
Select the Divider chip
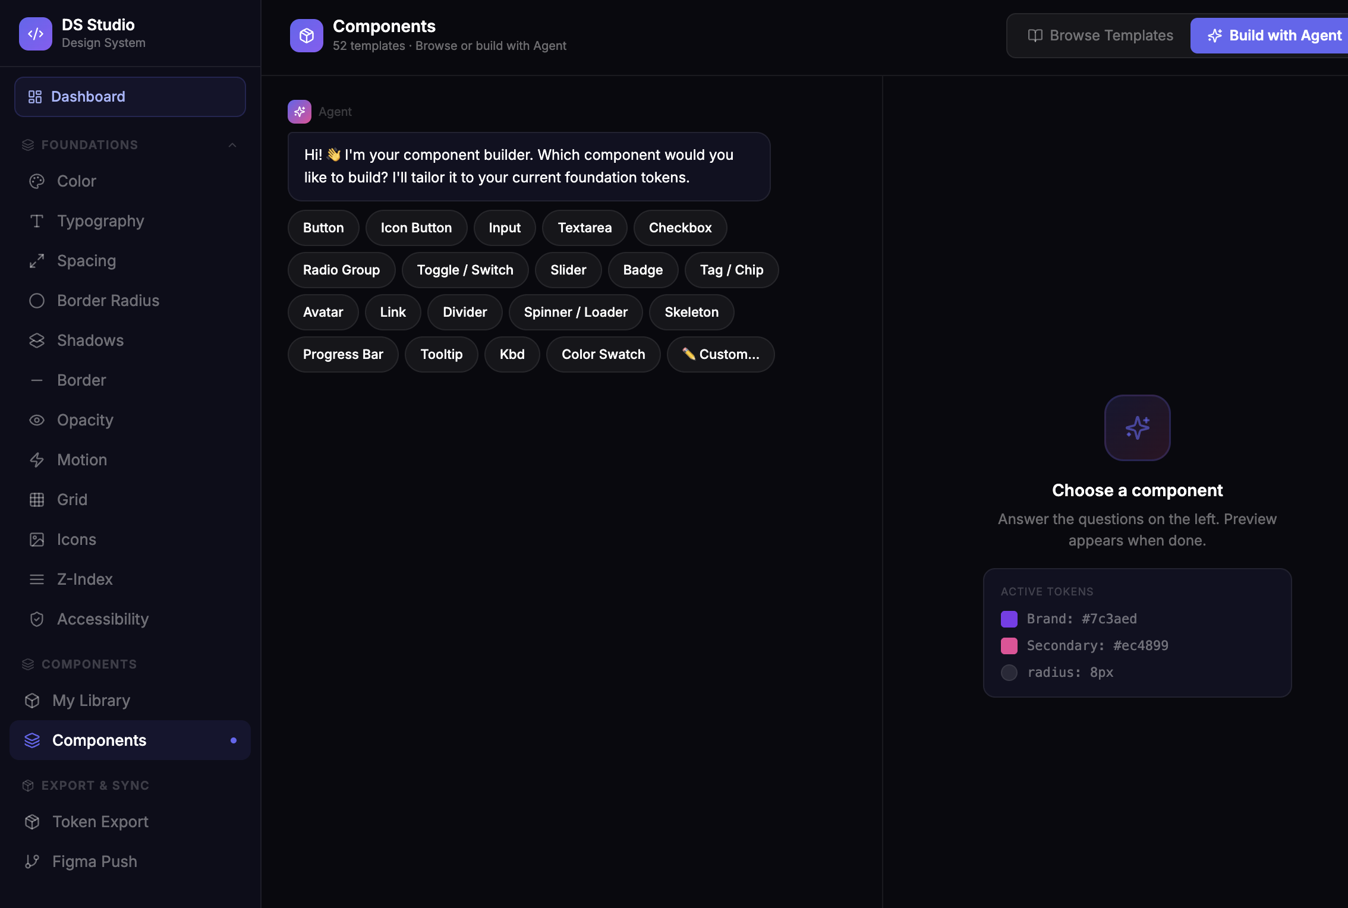[465, 312]
